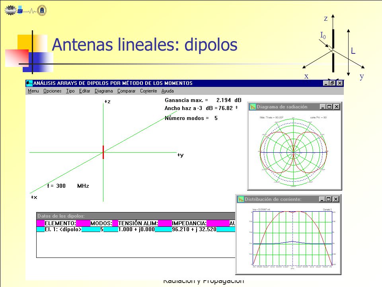This screenshot has height=287, width=382.
Task: Click the current distribution graph
Action: coord(292,238)
